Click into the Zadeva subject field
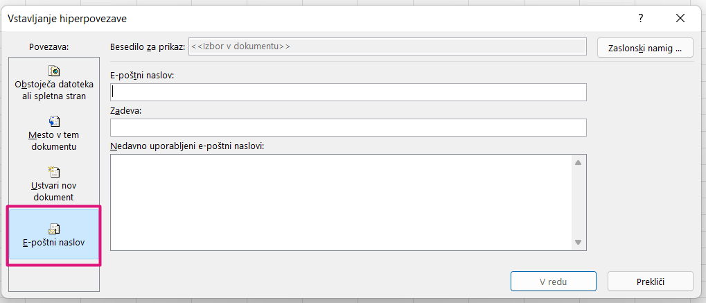Screen dimensions: 706x303 [x=348, y=128]
